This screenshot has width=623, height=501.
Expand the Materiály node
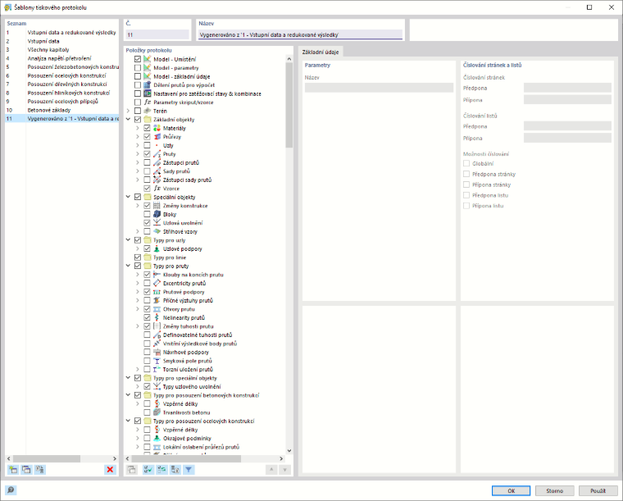click(138, 128)
